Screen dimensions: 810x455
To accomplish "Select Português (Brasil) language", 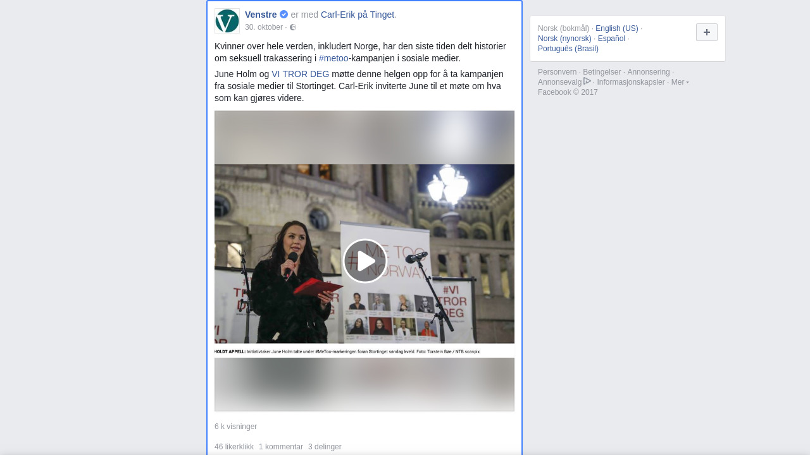I will [x=568, y=49].
